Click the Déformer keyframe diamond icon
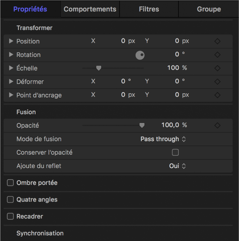The width and height of the screenshot is (239, 241). tap(217, 82)
